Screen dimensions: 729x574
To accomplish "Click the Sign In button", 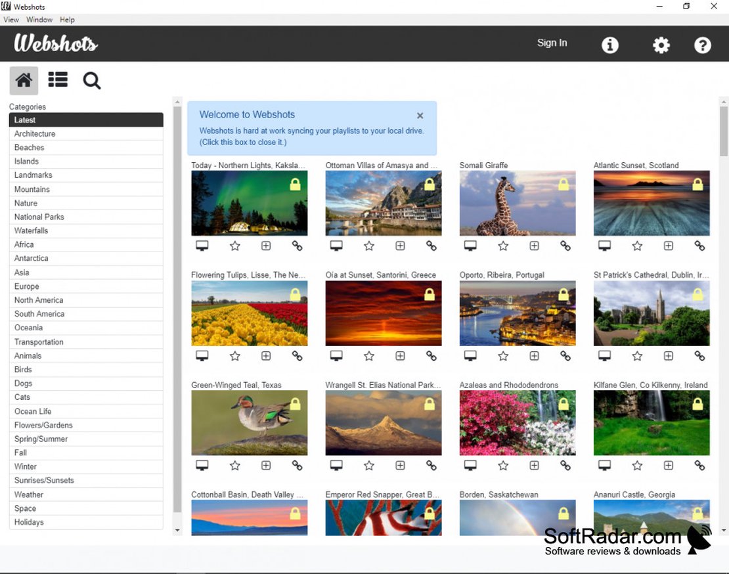I will point(552,43).
